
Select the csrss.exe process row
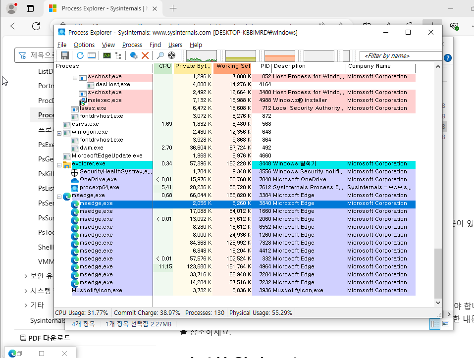click(235, 124)
